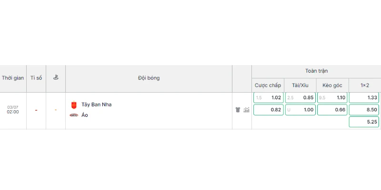Click the Kèo góc column header
The image size is (381, 190).
pyautogui.click(x=332, y=85)
